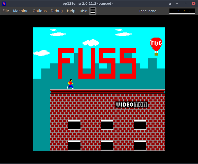The image size is (198, 164).
Task: Click the Disk activity indicator icon
Action: pos(93,11)
